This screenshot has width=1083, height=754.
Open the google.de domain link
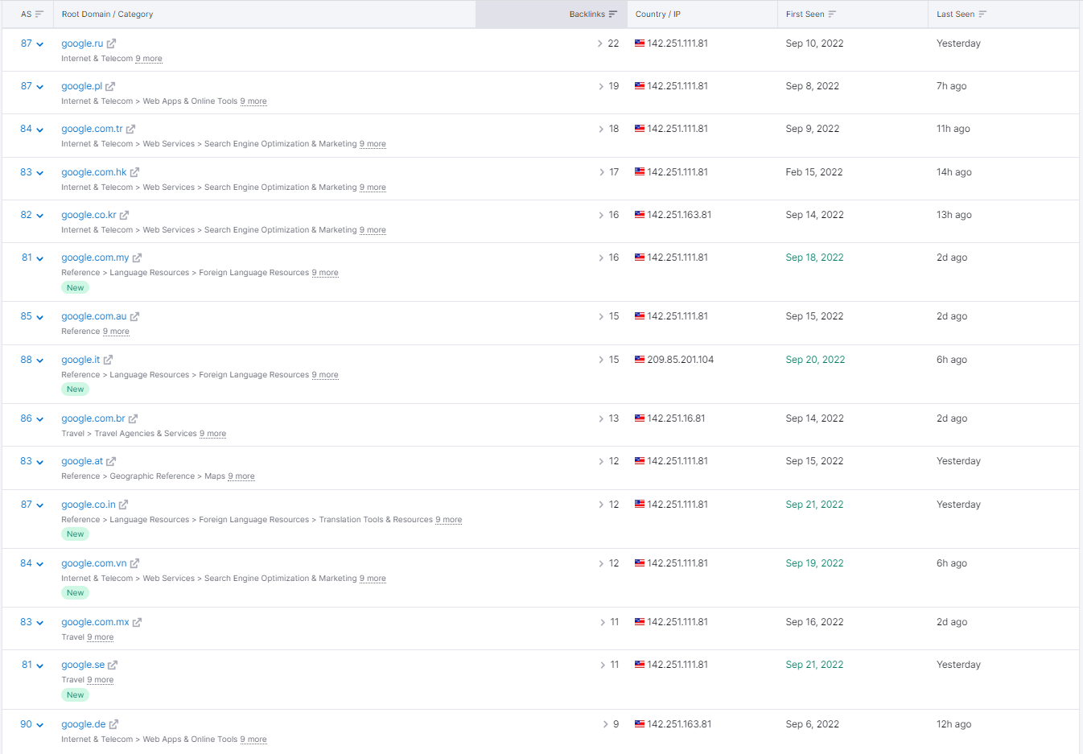point(84,724)
